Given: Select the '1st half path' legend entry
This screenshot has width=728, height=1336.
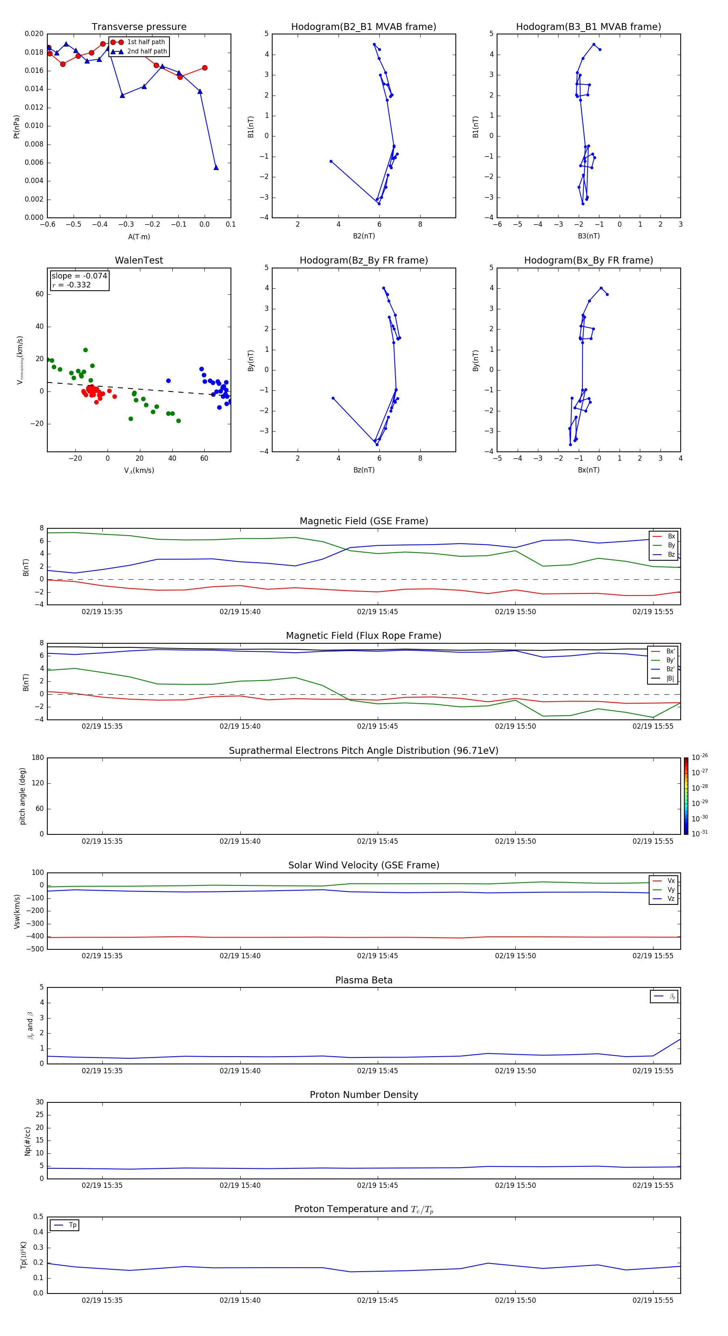Looking at the screenshot, I should click(x=138, y=42).
